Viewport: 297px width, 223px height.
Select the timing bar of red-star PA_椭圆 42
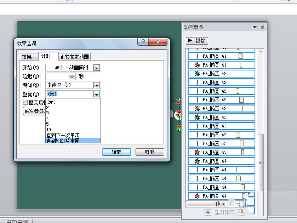tap(242, 109)
